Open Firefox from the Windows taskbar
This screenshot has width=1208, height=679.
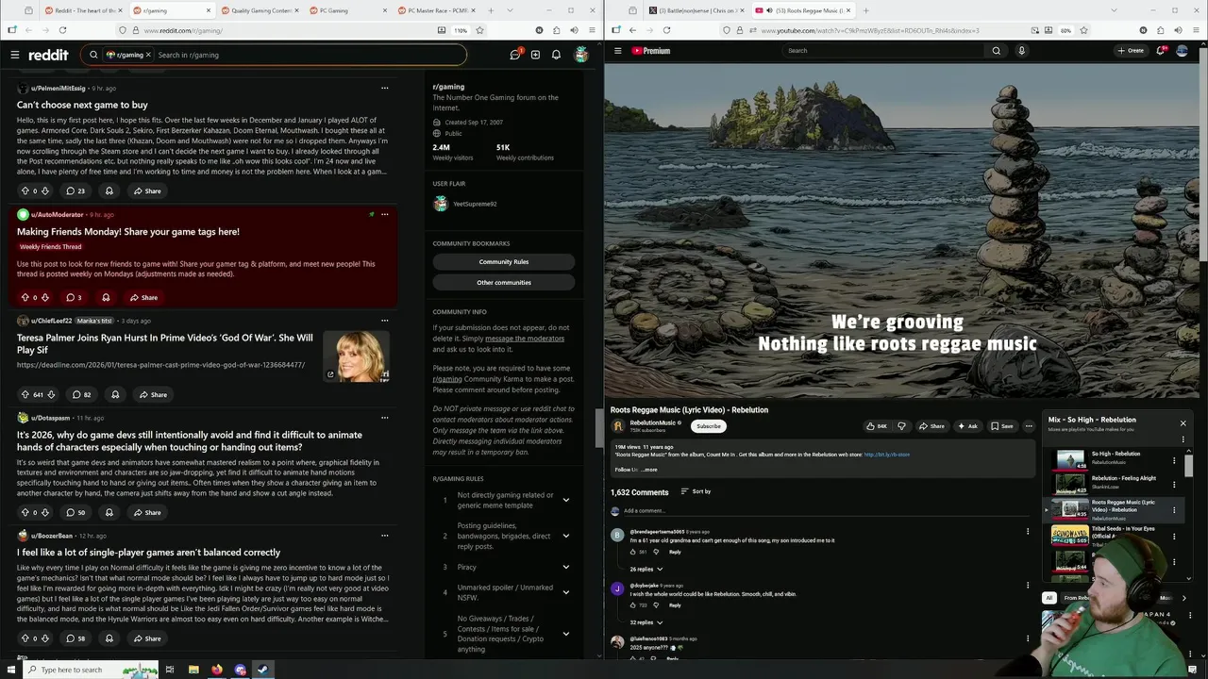tap(217, 670)
